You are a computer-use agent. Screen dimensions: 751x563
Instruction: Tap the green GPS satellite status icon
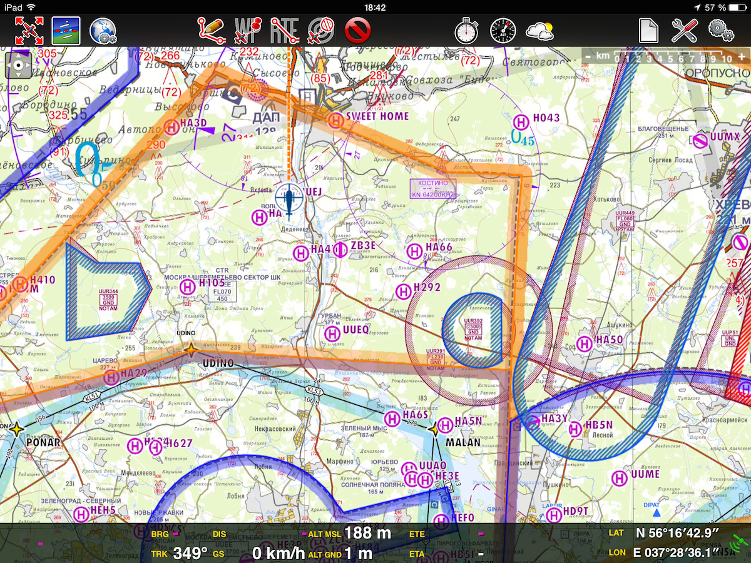(738, 542)
